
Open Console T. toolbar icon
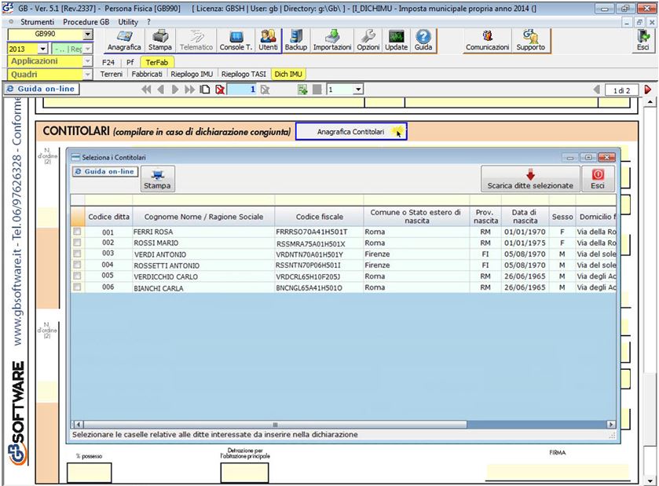pyautogui.click(x=236, y=41)
